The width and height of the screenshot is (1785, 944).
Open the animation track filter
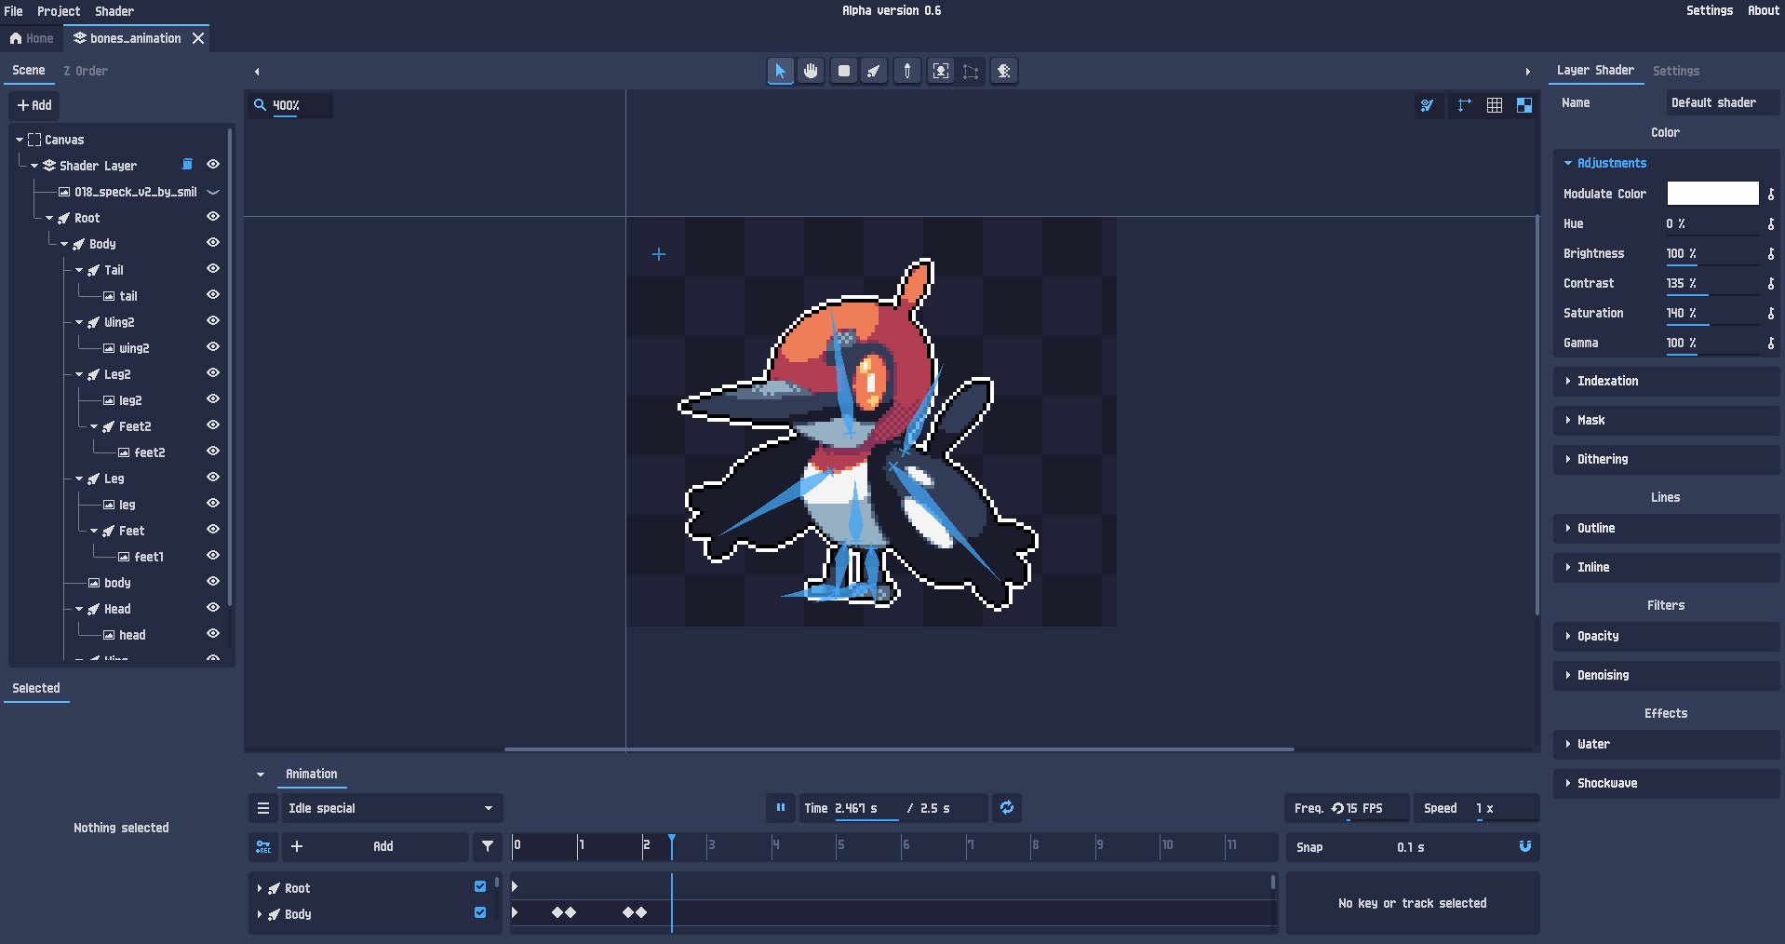pyautogui.click(x=488, y=846)
